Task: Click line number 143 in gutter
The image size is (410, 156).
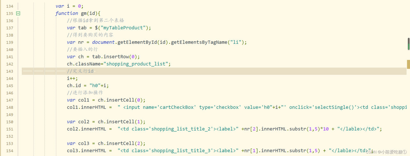Action: [10, 71]
